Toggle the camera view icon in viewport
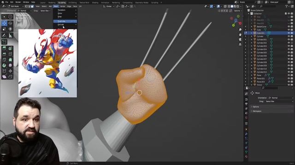The image size is (295, 165). tap(240, 39)
